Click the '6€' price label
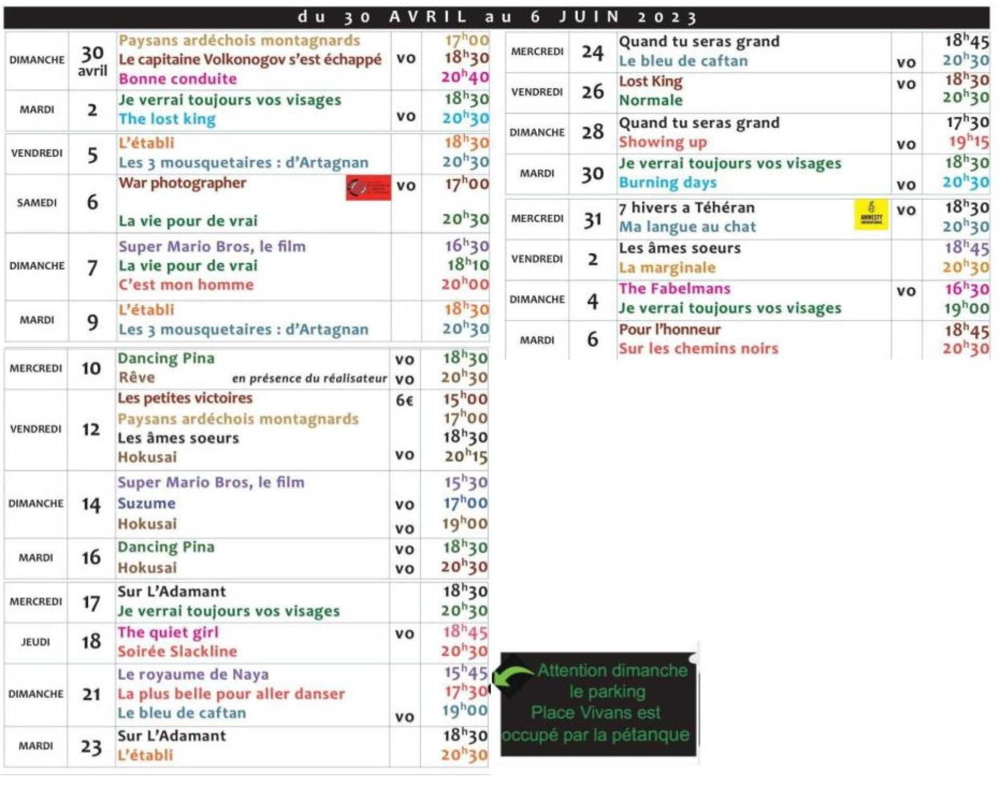The width and height of the screenshot is (1001, 787). (x=405, y=400)
